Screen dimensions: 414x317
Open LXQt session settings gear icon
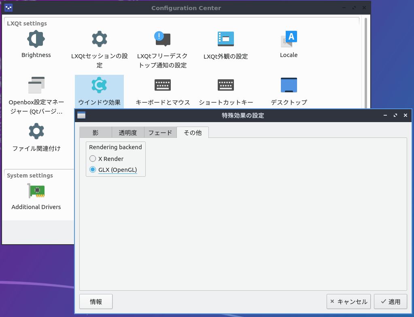point(99,39)
